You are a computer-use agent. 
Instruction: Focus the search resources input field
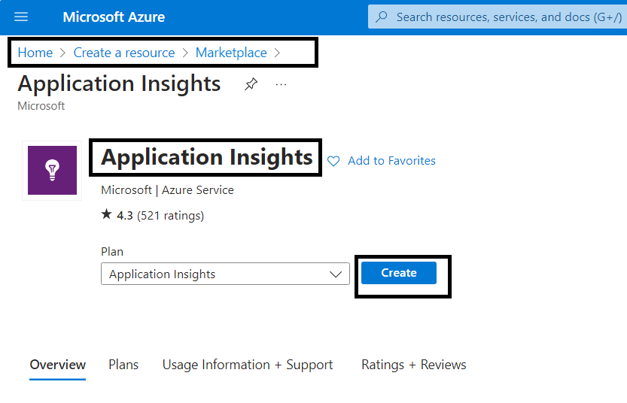[x=498, y=17]
